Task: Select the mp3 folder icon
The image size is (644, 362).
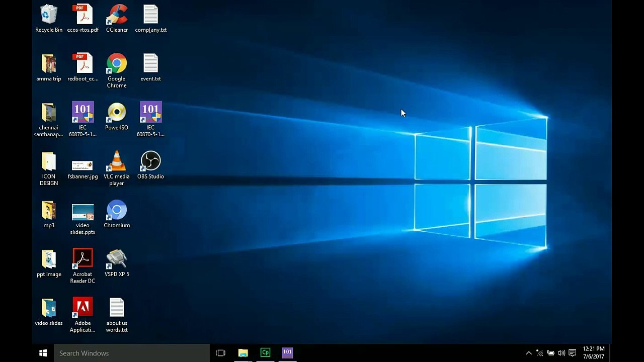Action: point(49,214)
